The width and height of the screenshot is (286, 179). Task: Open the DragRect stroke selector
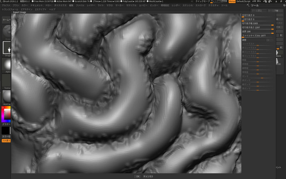7,49
